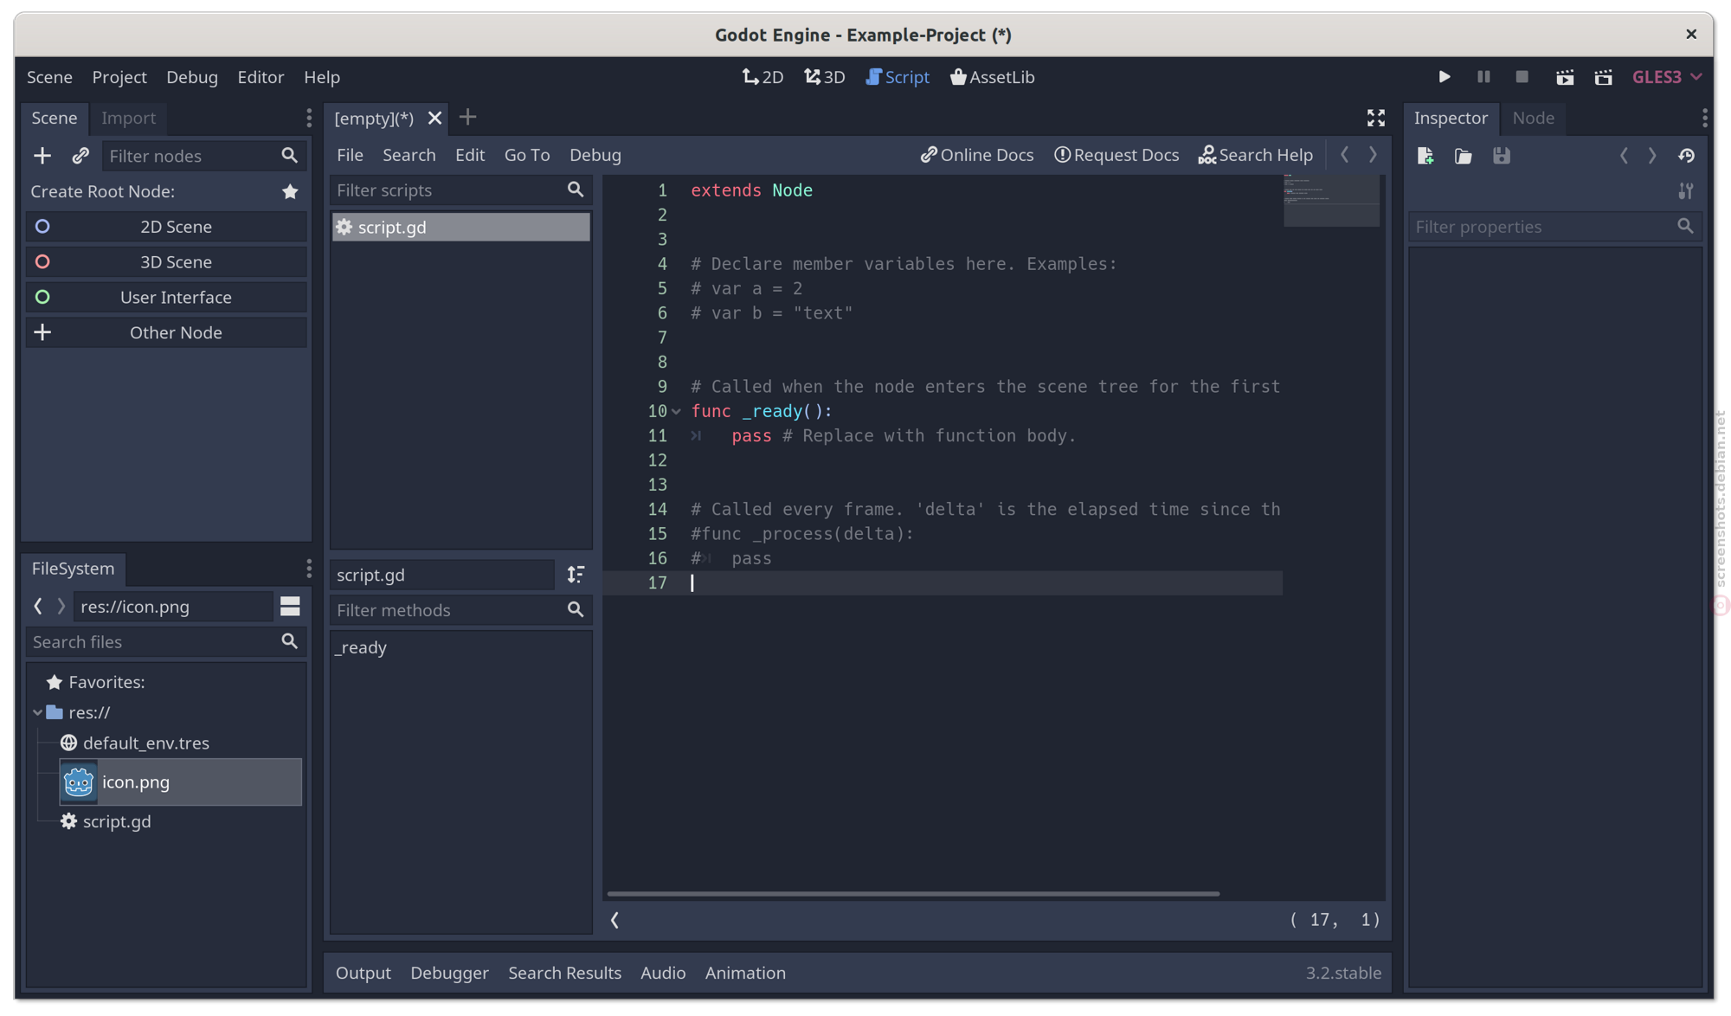Image resolution: width=1731 pixels, height=1016 pixels.
Task: Open the Debugger panel
Action: pyautogui.click(x=449, y=973)
